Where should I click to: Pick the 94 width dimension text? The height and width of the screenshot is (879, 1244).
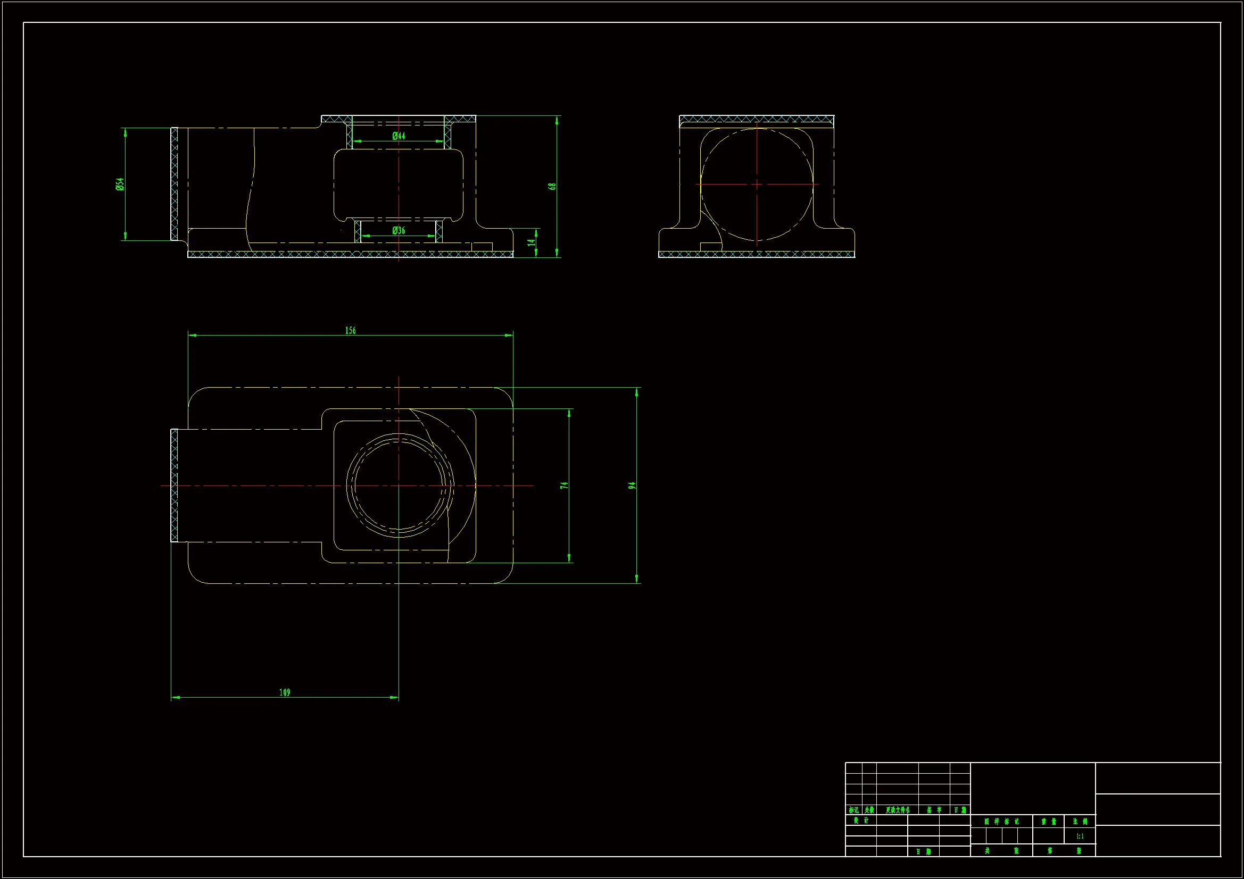tap(632, 485)
